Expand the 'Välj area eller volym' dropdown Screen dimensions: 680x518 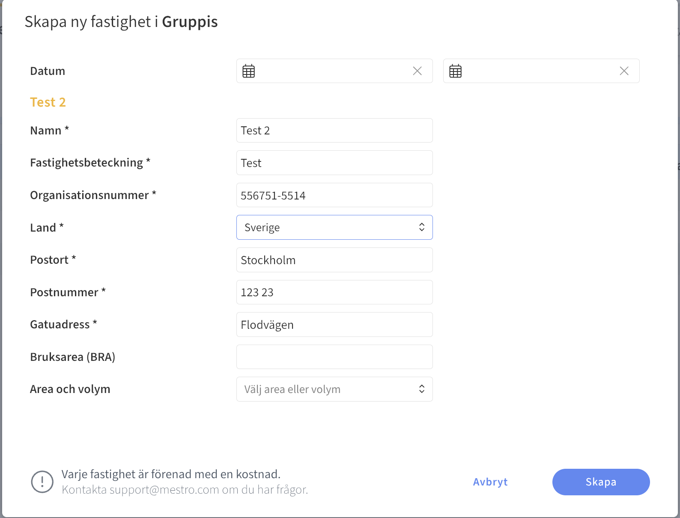334,389
